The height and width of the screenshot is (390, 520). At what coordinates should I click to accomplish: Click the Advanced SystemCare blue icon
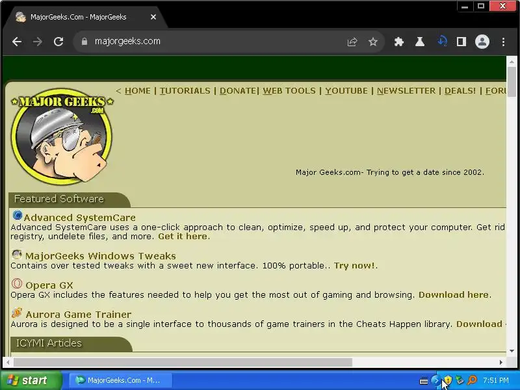click(x=18, y=216)
